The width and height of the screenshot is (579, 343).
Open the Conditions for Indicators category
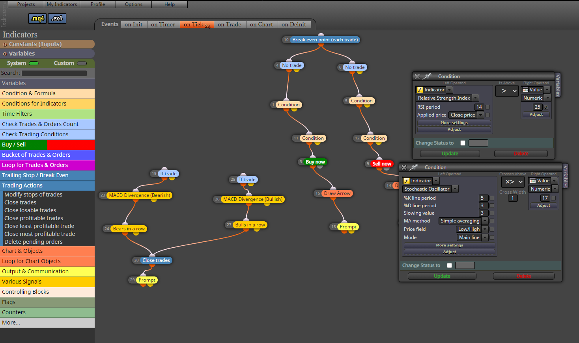tap(47, 104)
